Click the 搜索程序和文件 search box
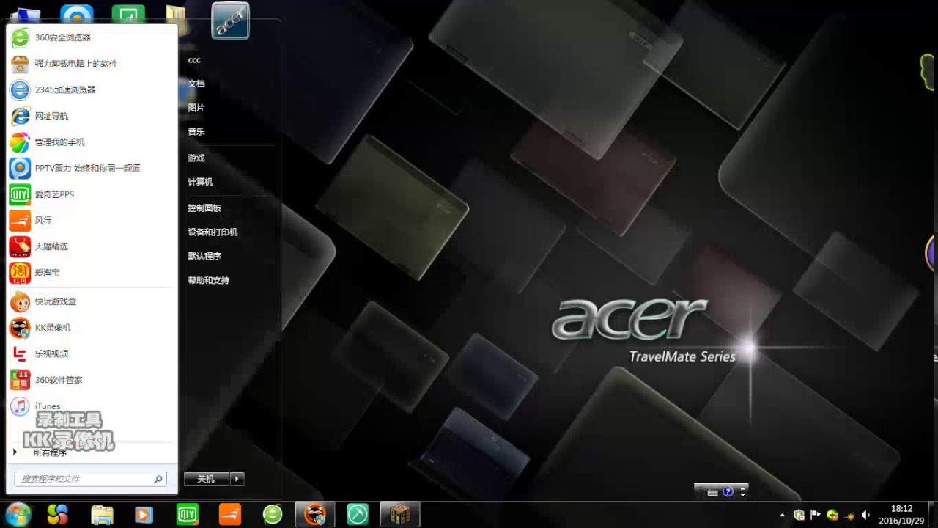 tap(90, 479)
